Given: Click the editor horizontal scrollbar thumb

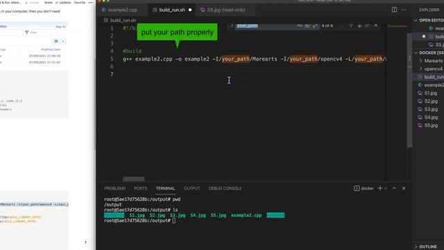Looking at the screenshot, I should tap(133, 179).
